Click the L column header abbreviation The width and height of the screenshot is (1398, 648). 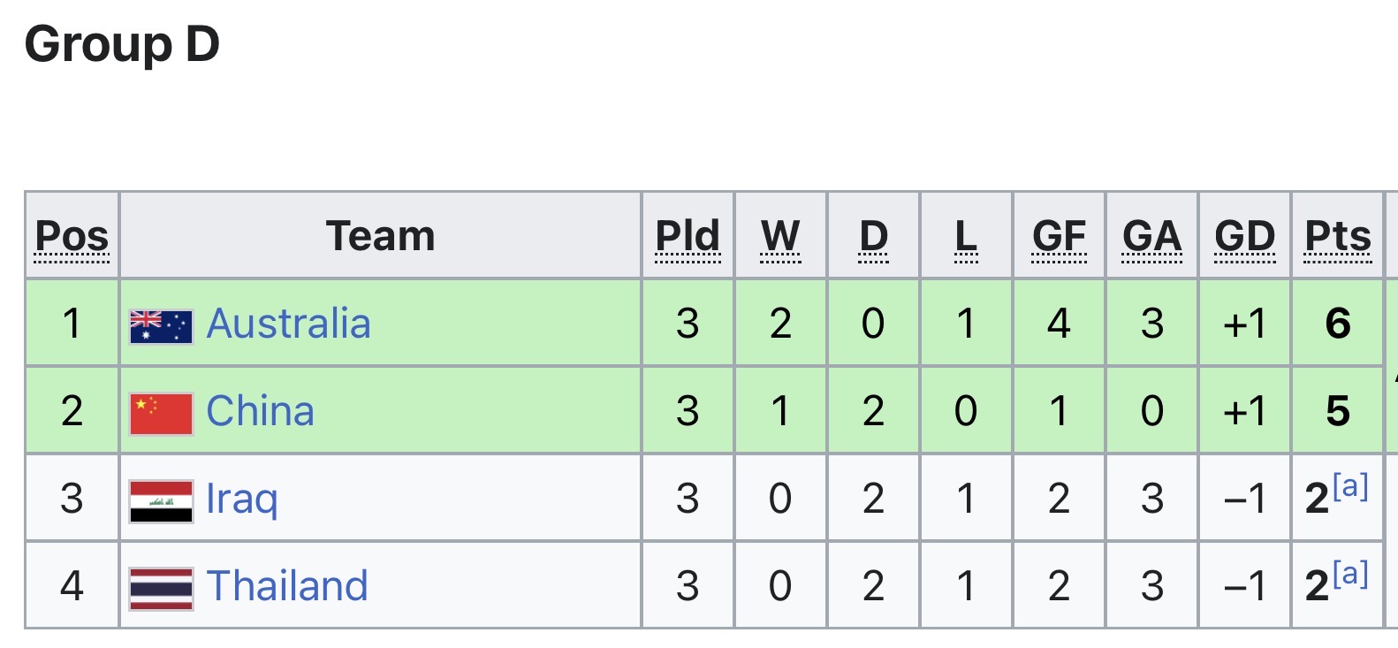tap(966, 236)
